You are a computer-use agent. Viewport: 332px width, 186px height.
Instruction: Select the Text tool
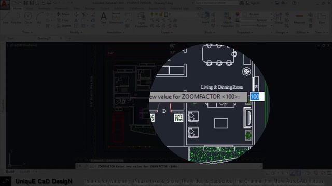tap(104, 18)
